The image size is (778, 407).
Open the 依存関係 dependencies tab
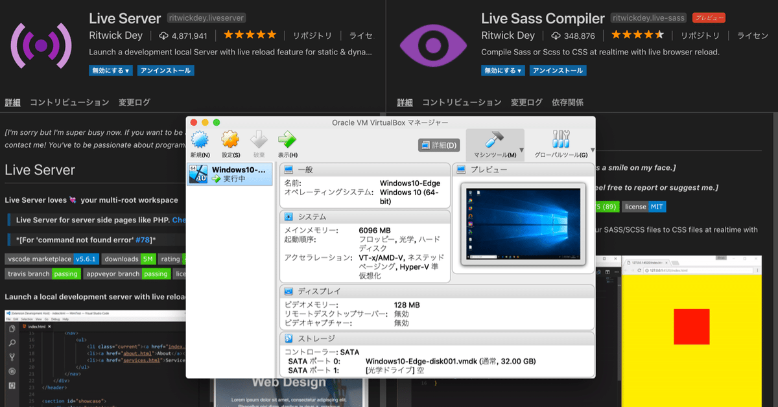tap(567, 102)
